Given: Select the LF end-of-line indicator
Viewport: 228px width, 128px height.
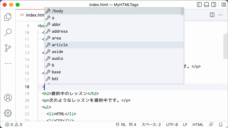Looking at the screenshot, I should pyautogui.click(x=185, y=124).
